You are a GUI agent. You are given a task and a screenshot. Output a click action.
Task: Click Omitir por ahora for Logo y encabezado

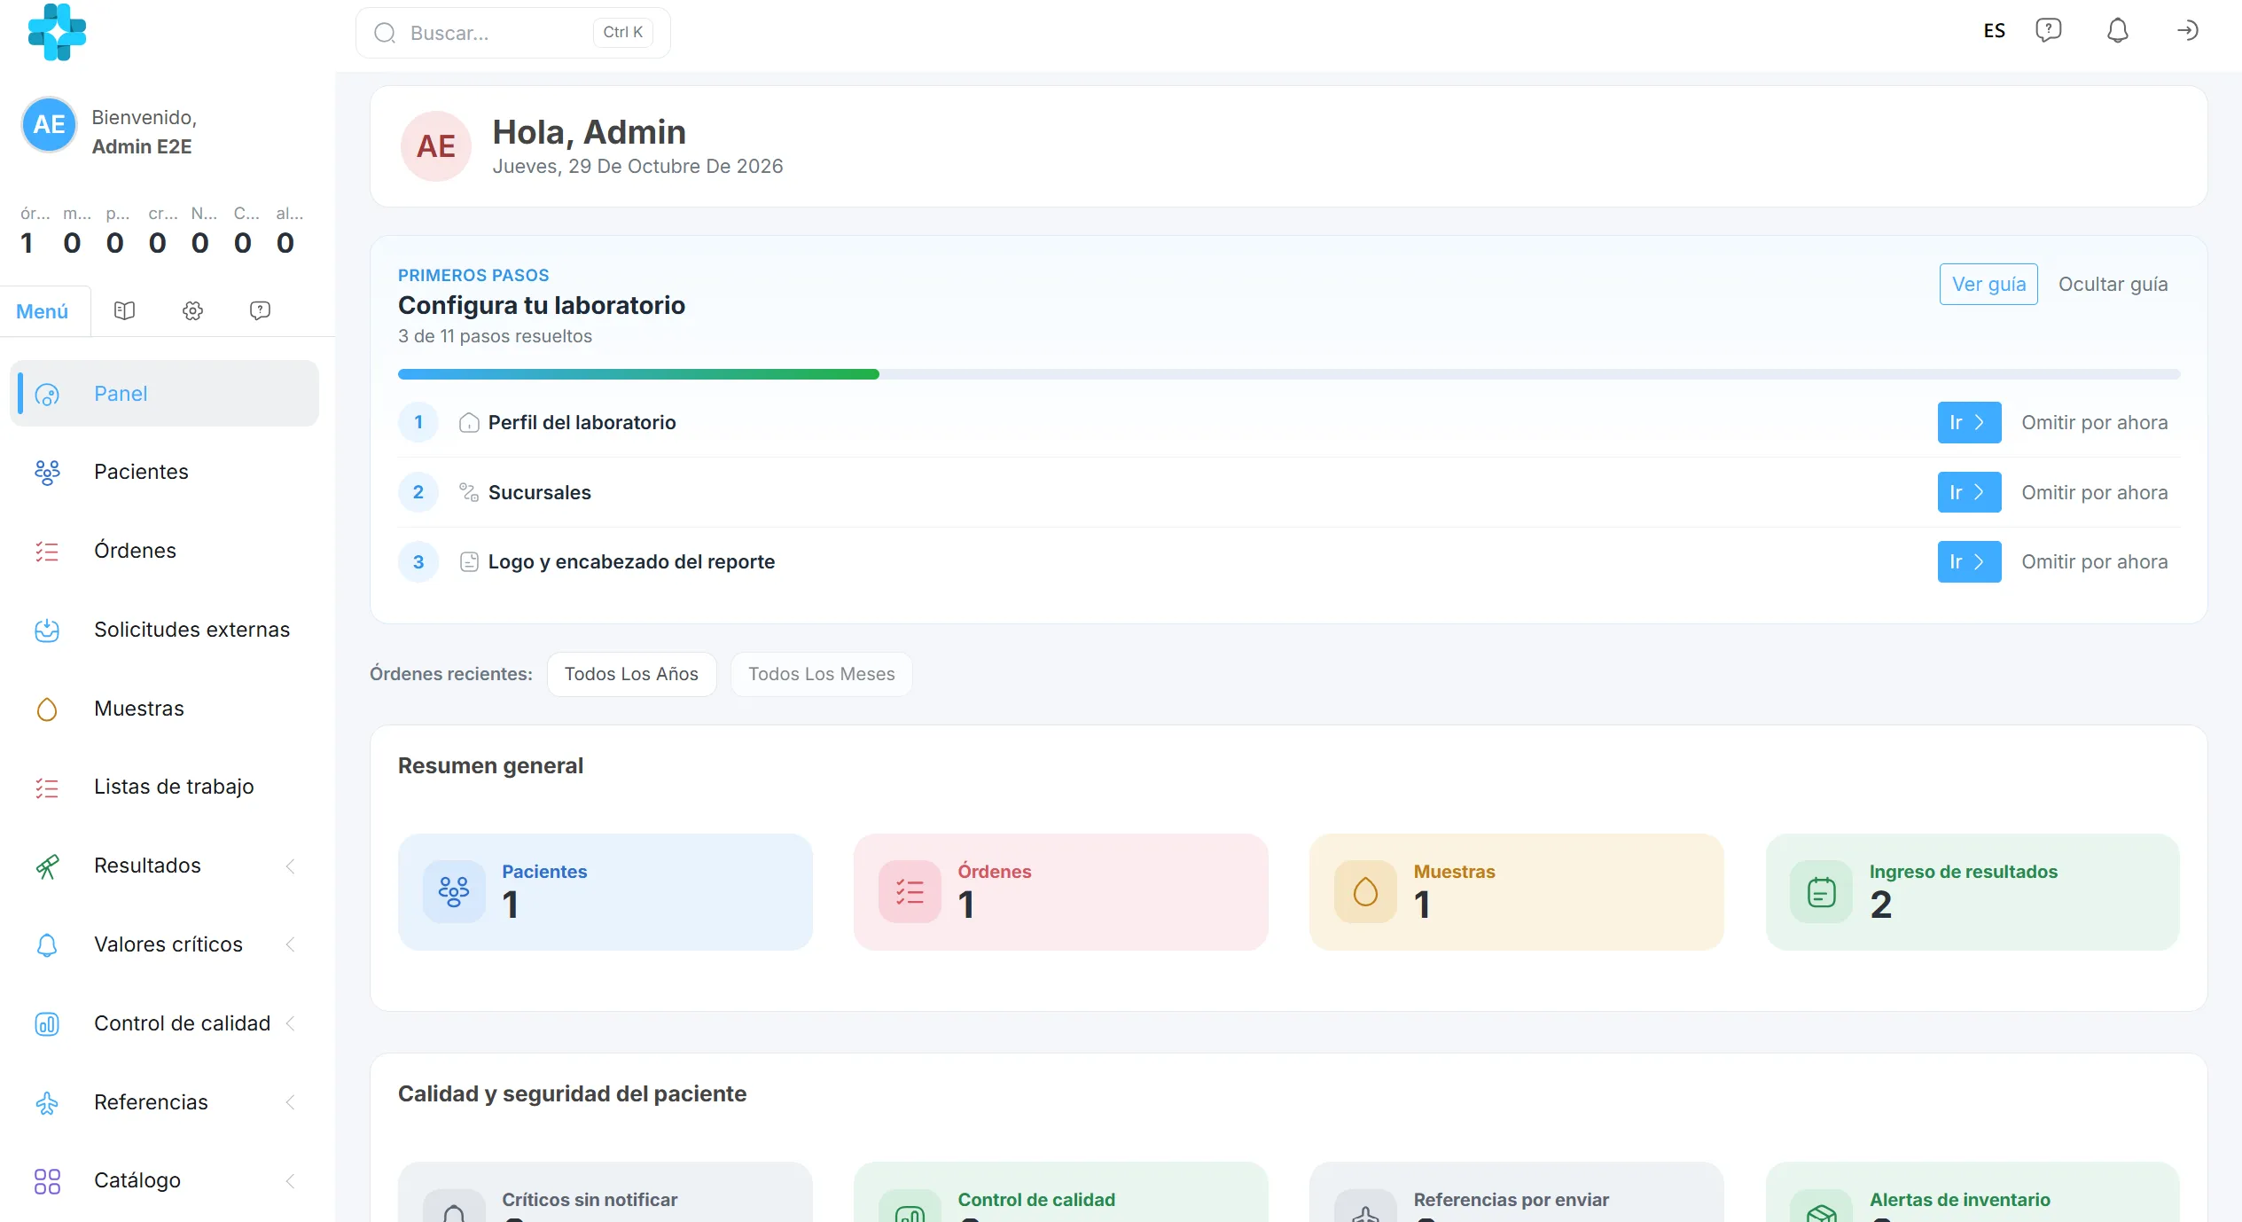tap(2094, 561)
